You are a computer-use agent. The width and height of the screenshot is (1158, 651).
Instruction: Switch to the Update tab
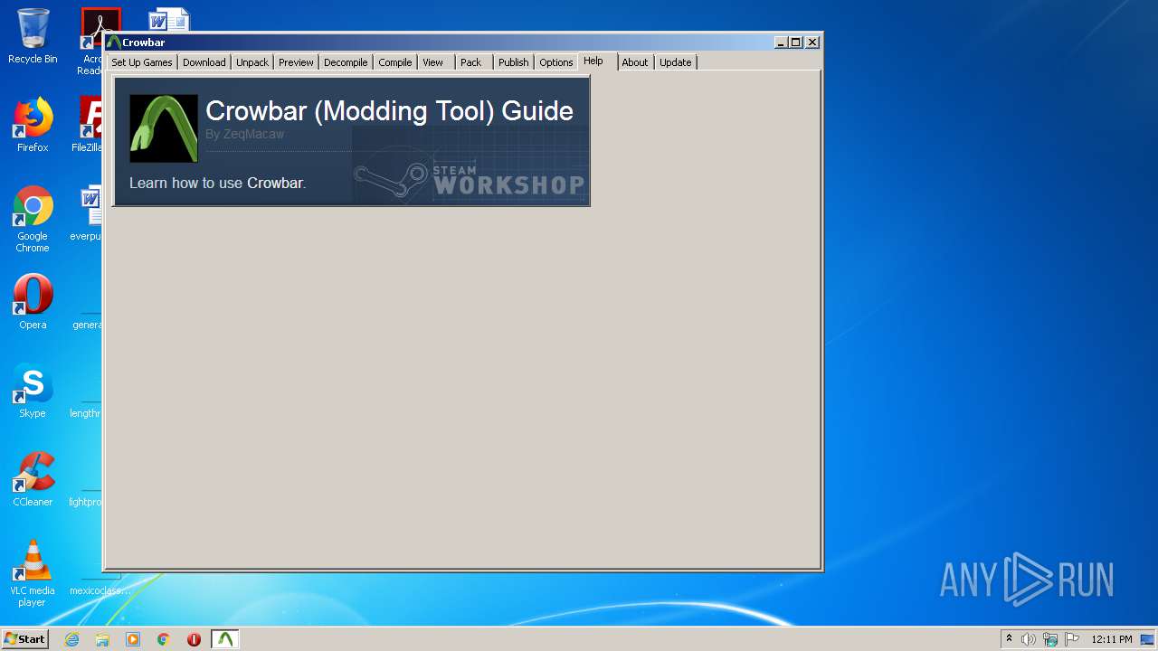click(676, 62)
